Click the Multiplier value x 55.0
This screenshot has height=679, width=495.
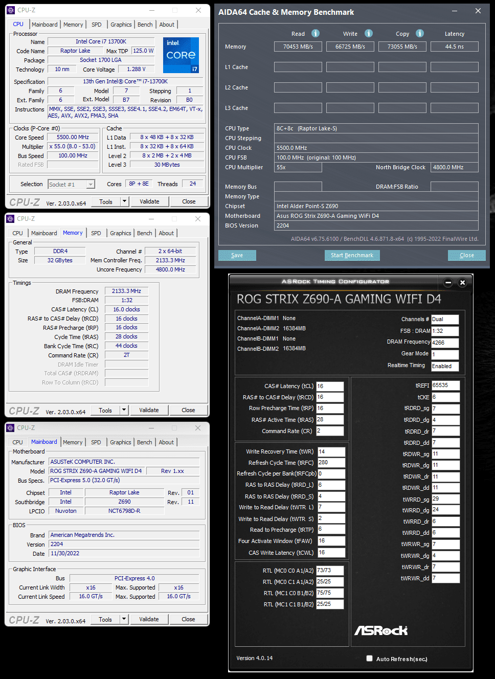73,147
